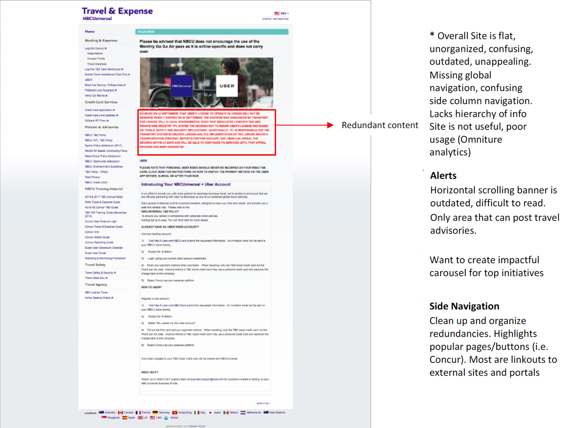The height and width of the screenshot is (428, 587).
Task: Open 2016 & 2017 T&E Accrual Dates link
Action: click(x=104, y=197)
